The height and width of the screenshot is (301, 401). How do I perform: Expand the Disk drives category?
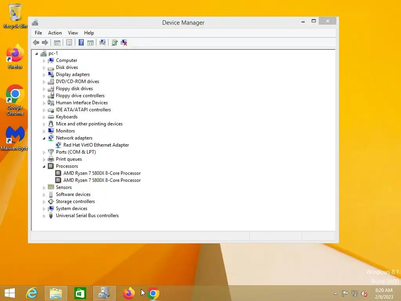point(44,68)
